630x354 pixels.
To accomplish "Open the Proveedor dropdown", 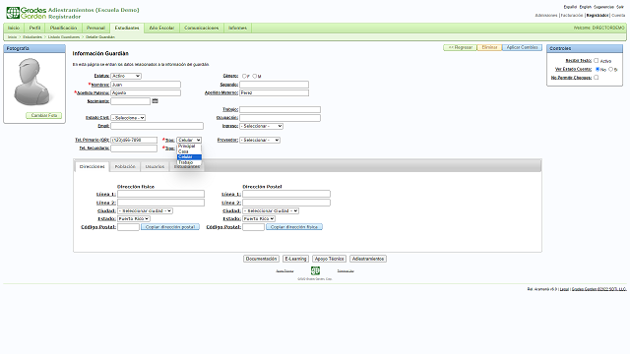I will click(x=260, y=140).
